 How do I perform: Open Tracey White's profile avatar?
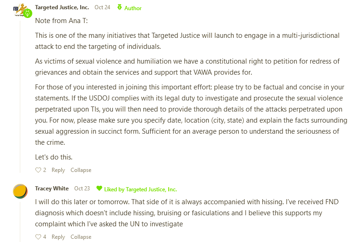click(x=20, y=191)
